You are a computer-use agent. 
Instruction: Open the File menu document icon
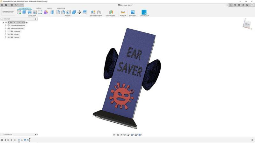coord(6,5)
